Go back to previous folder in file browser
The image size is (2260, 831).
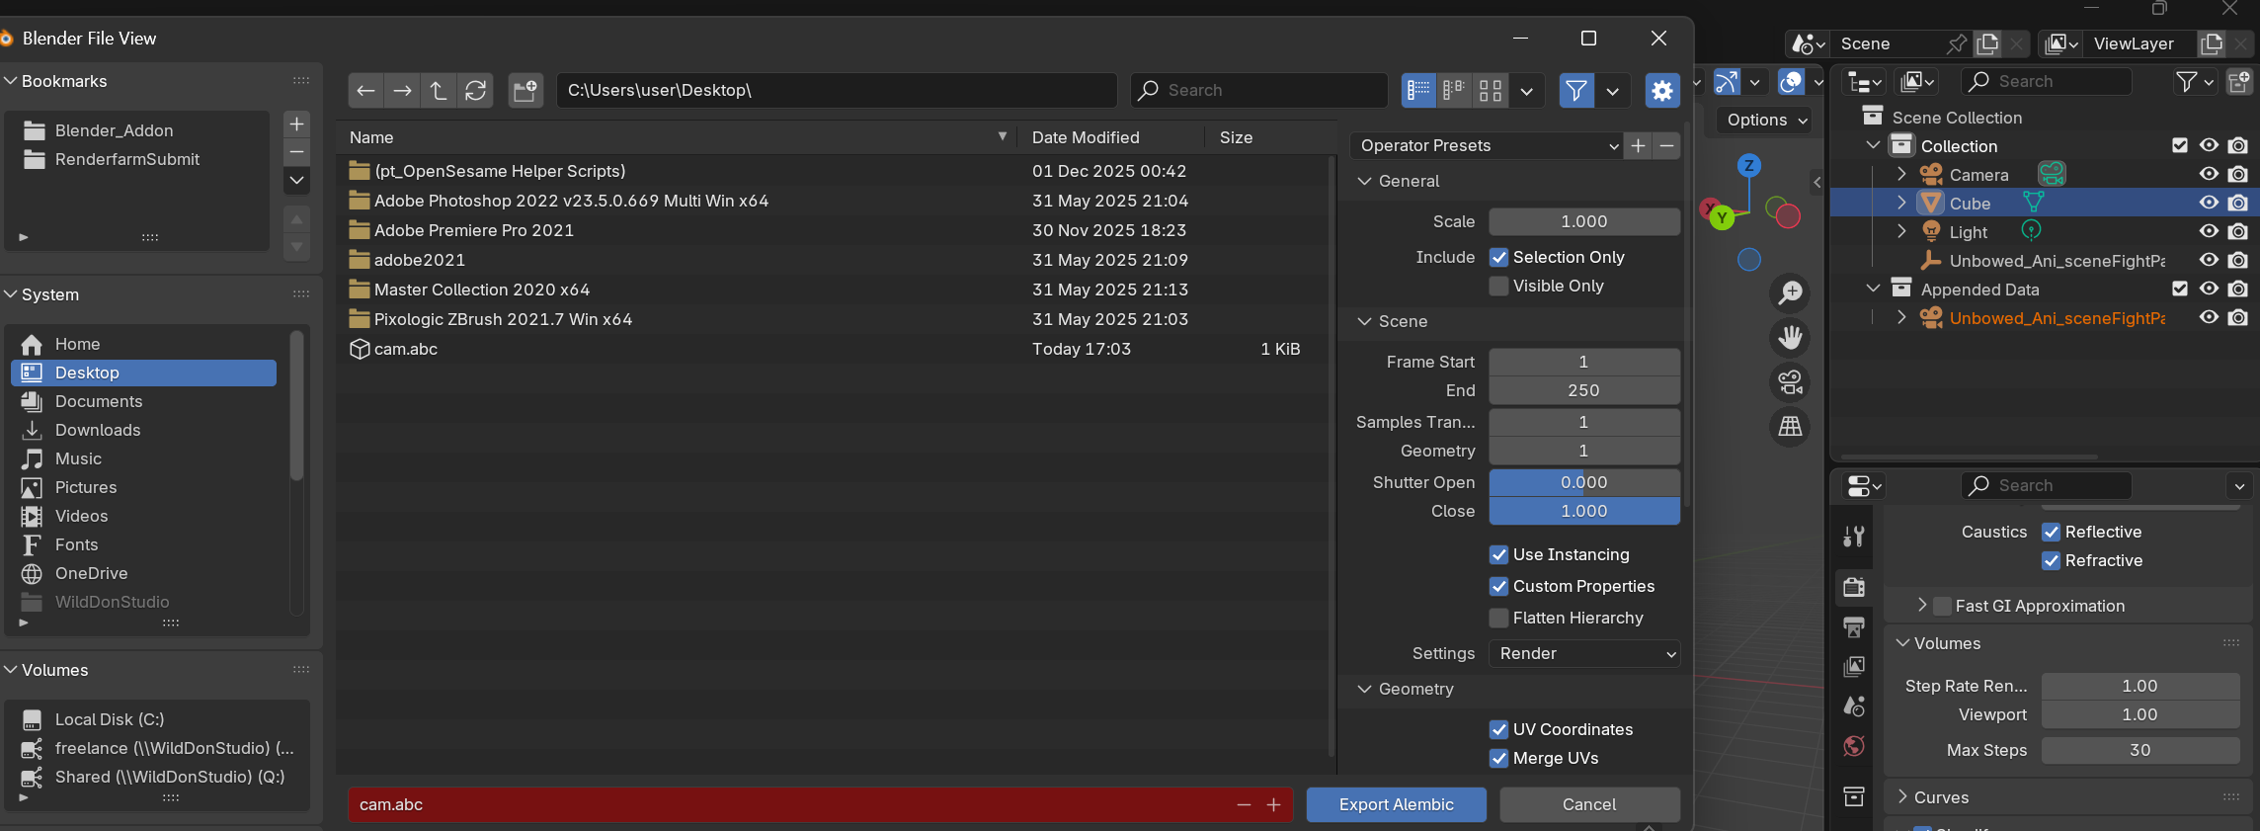click(x=365, y=91)
